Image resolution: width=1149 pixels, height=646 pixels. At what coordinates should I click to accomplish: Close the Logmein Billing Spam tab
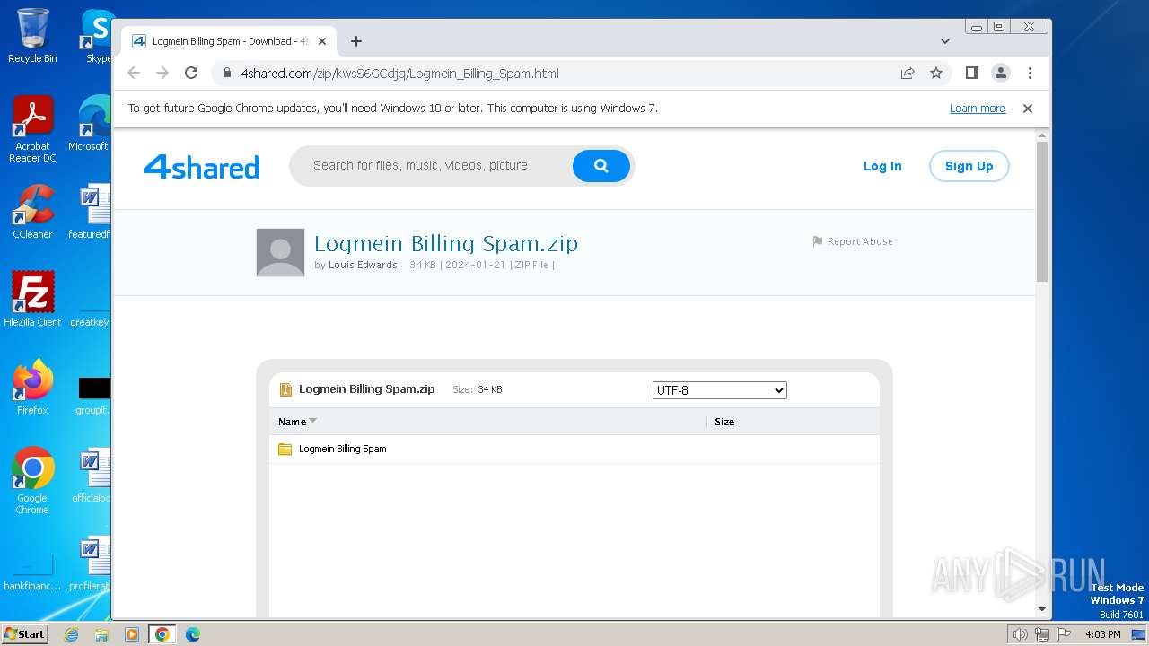323,41
